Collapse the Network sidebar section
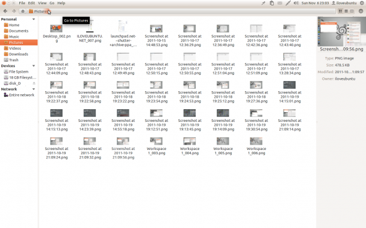Screen dimensions: 366x228 pos(34,89)
